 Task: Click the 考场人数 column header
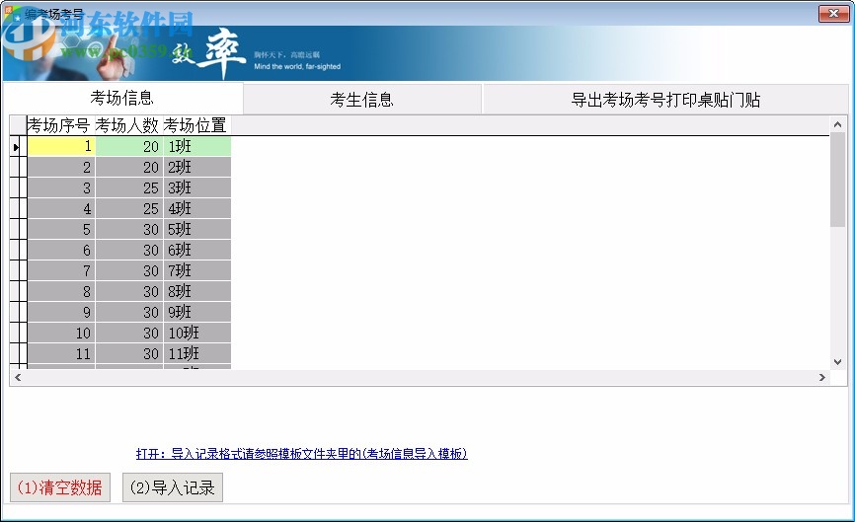[x=128, y=125]
